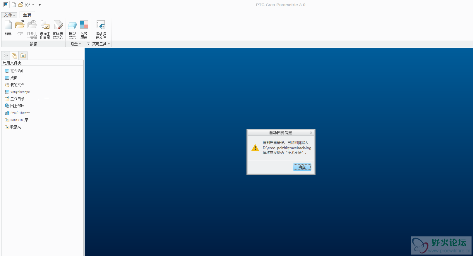Switch to the Model Tree navigator tab
Viewport: 473px width, 256px height.
[6, 55]
